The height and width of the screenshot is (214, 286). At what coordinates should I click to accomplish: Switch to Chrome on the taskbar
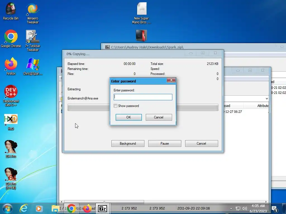[x=71, y=208]
